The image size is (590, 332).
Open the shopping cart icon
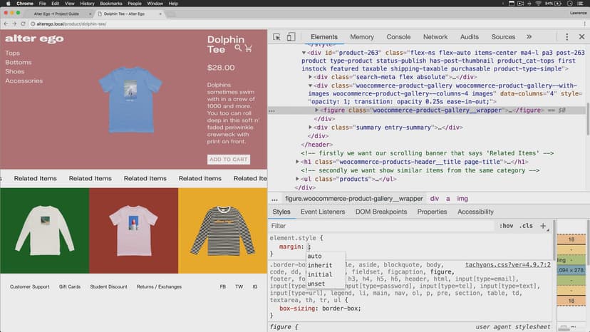(x=249, y=48)
